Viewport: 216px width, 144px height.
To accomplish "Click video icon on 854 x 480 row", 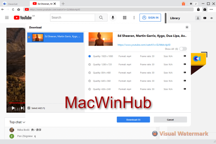I will click(x=185, y=72).
